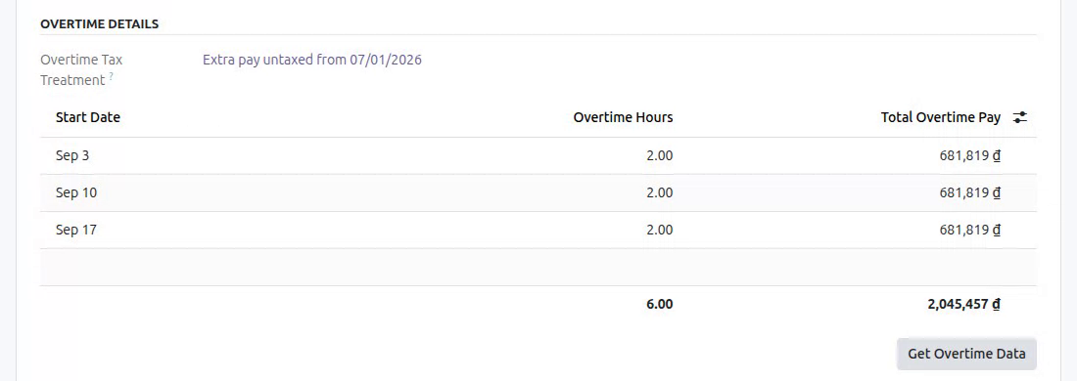Click overtime hours 2.00 in Sep 3 row
Screen dimensions: 1077x381
coord(659,155)
